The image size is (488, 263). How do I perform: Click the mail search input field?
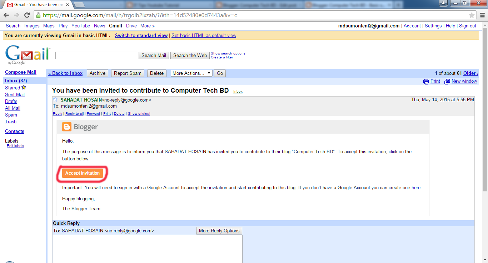click(96, 55)
